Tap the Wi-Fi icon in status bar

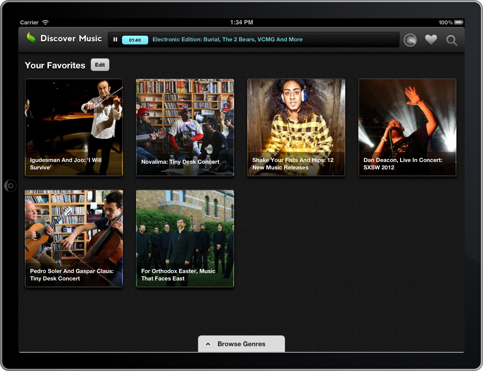click(x=45, y=22)
